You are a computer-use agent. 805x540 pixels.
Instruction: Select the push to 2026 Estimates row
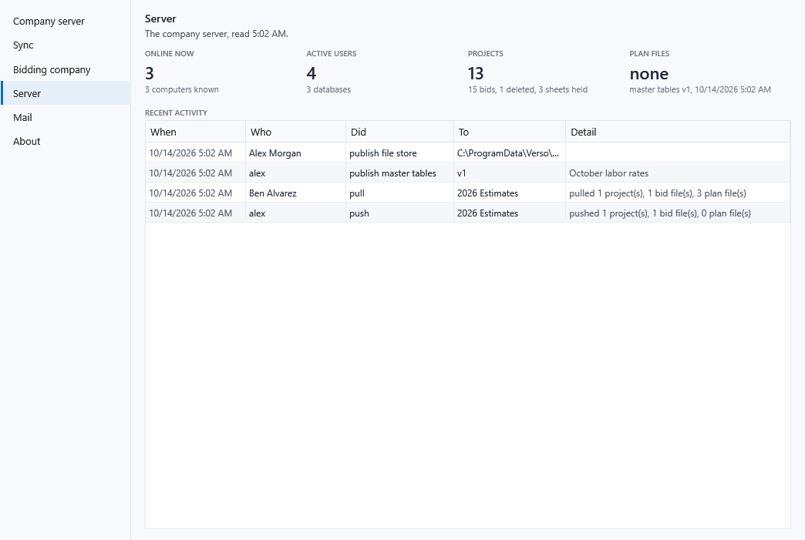tap(468, 213)
